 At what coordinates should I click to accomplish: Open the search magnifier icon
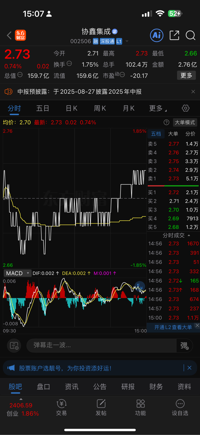[190, 35]
